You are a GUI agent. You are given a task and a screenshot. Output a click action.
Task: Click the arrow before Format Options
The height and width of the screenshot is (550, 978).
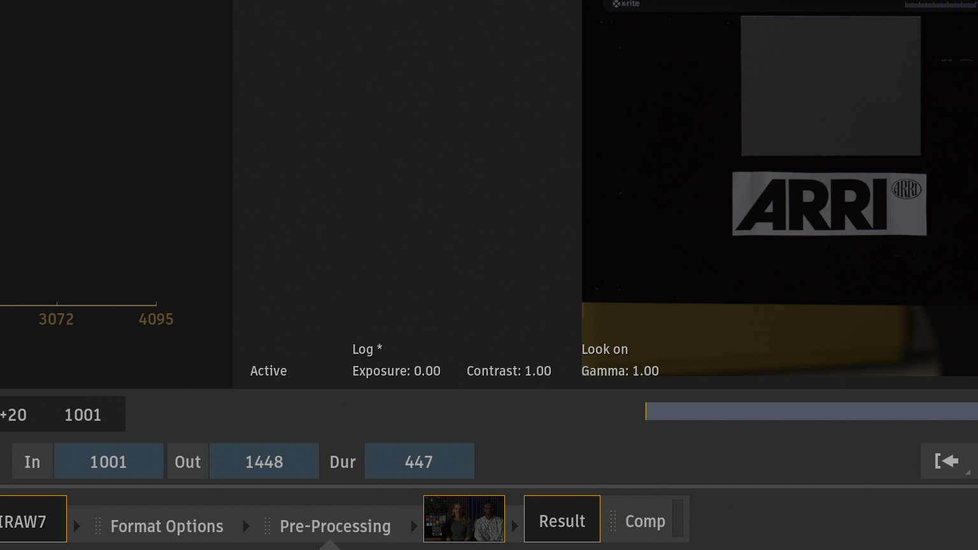pos(77,526)
